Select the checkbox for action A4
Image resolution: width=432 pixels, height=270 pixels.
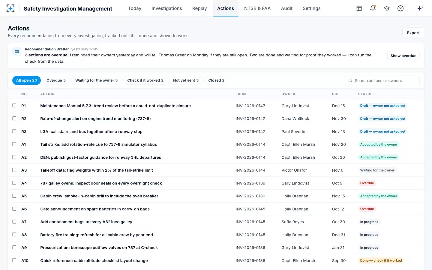pos(14,183)
